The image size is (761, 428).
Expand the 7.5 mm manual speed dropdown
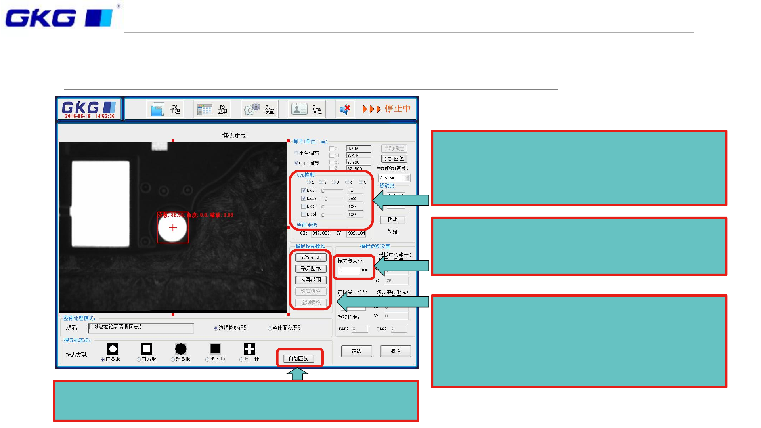(x=407, y=178)
